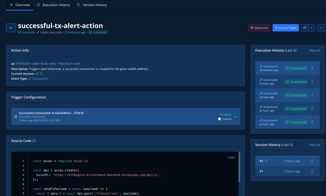326x196 pixels.
Task: Select version #2 in Version History
Action: point(288,161)
